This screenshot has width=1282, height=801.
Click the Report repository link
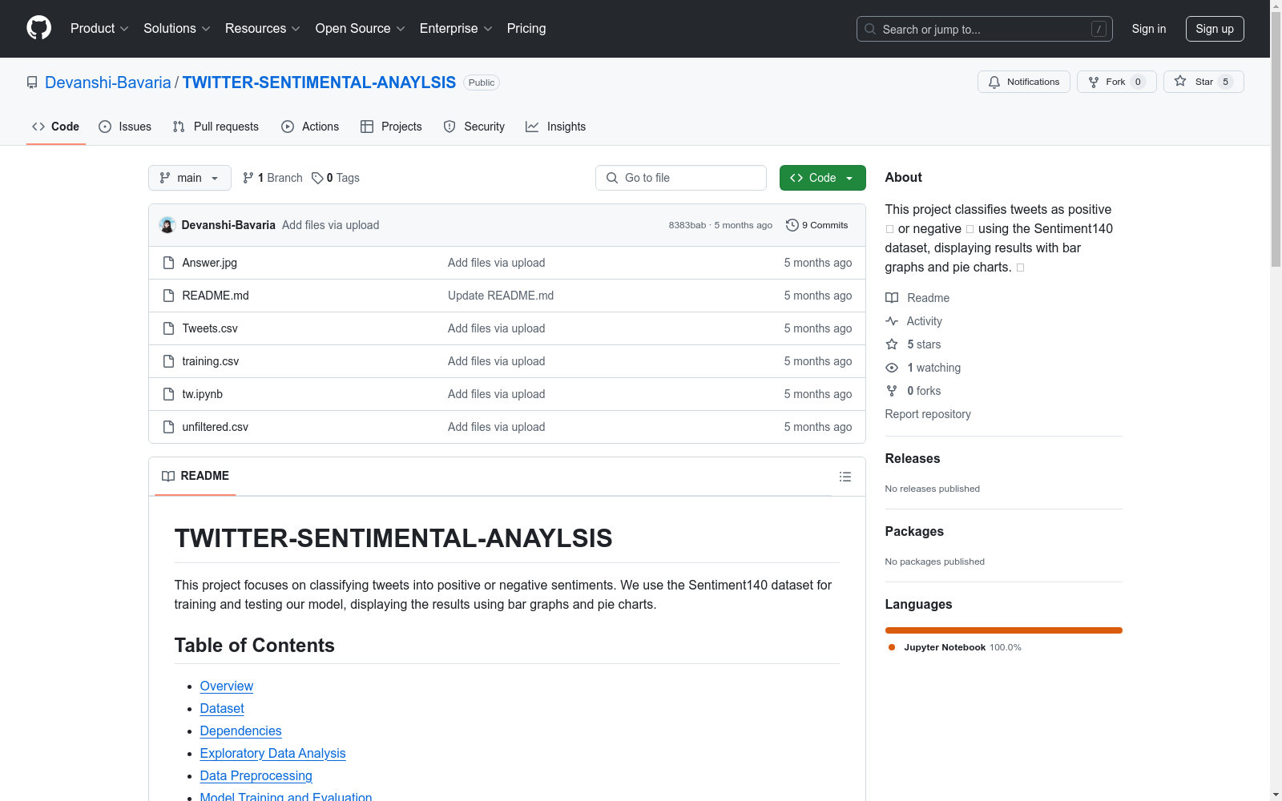pos(928,414)
